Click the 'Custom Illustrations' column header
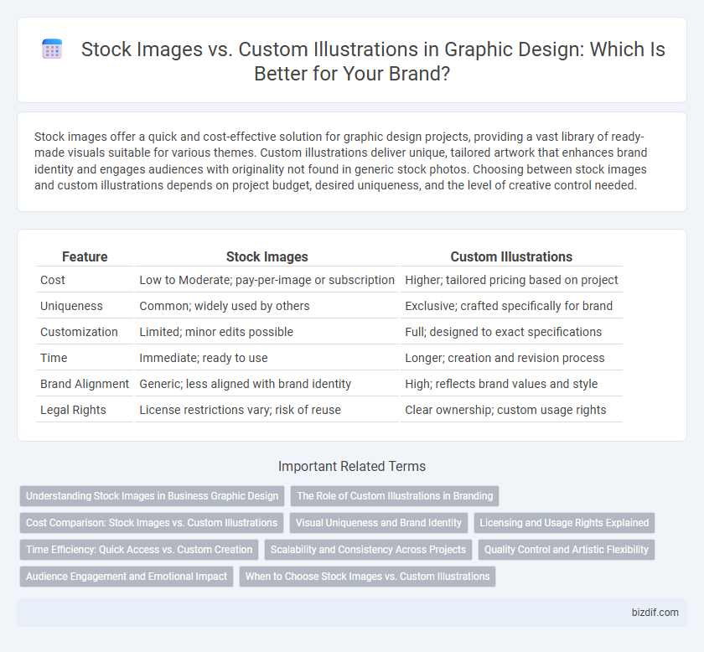This screenshot has width=704, height=652. tap(511, 256)
